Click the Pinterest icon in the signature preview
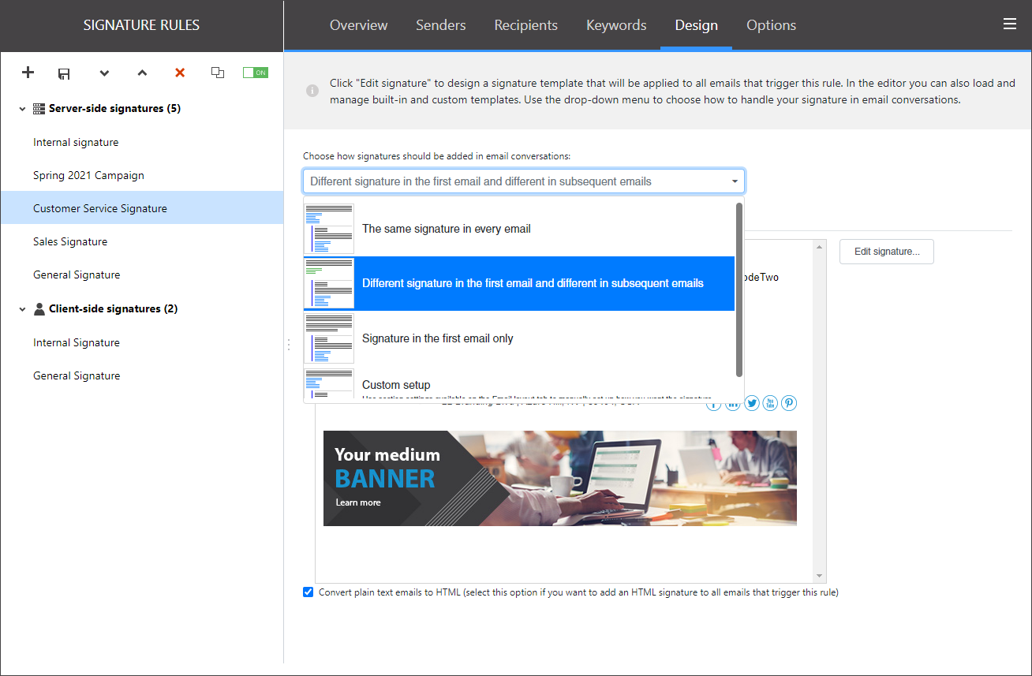The width and height of the screenshot is (1032, 676). pyautogui.click(x=789, y=402)
